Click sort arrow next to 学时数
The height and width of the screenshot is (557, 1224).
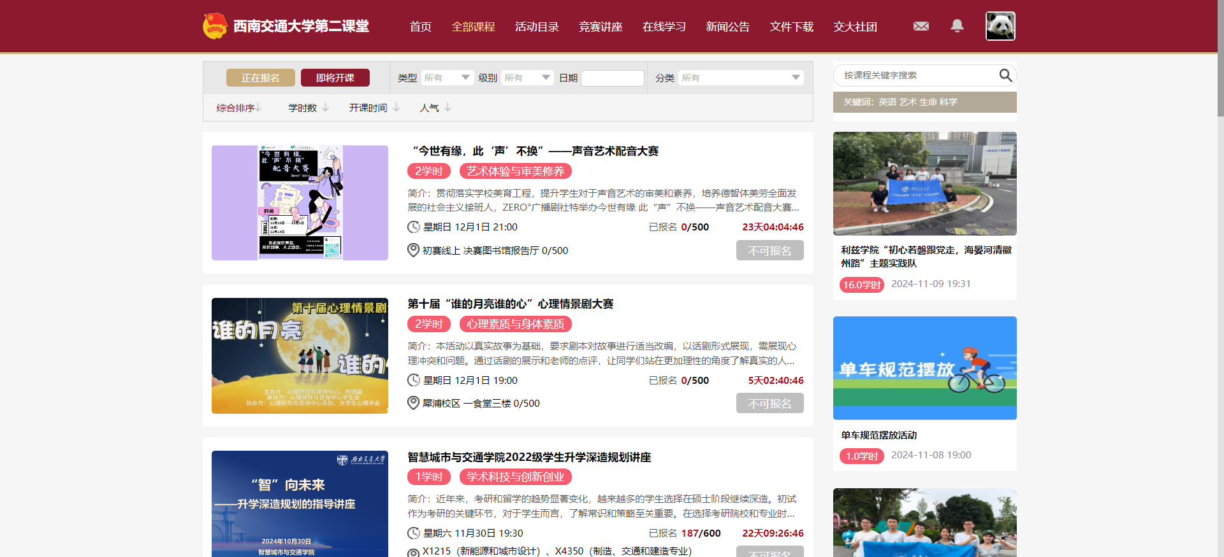coord(325,108)
